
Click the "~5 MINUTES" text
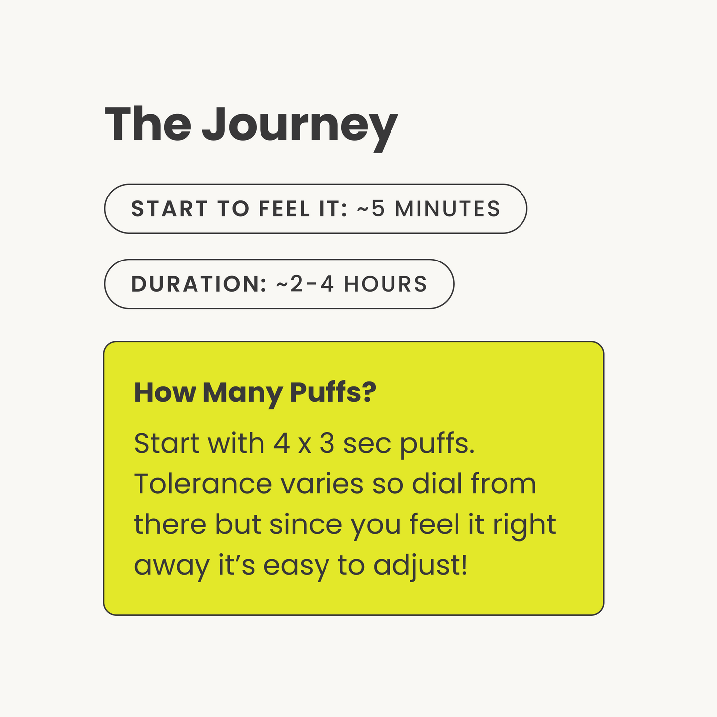[x=429, y=209]
